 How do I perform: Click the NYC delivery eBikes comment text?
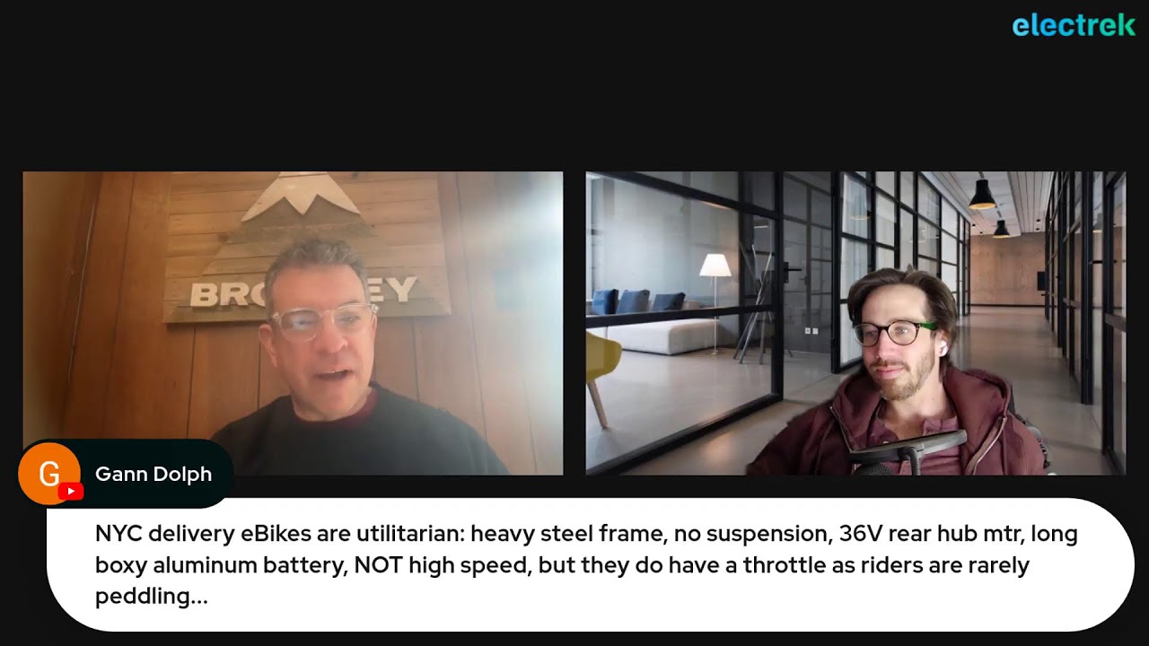coord(586,565)
